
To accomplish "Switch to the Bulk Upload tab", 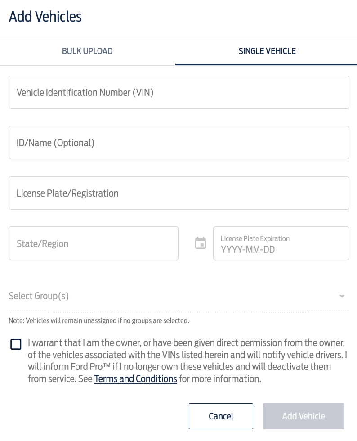I will [87, 51].
